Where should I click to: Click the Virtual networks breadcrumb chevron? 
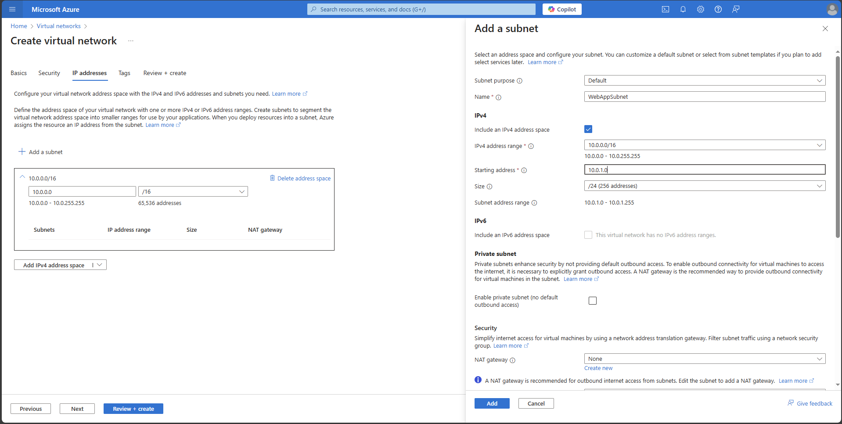click(86, 26)
